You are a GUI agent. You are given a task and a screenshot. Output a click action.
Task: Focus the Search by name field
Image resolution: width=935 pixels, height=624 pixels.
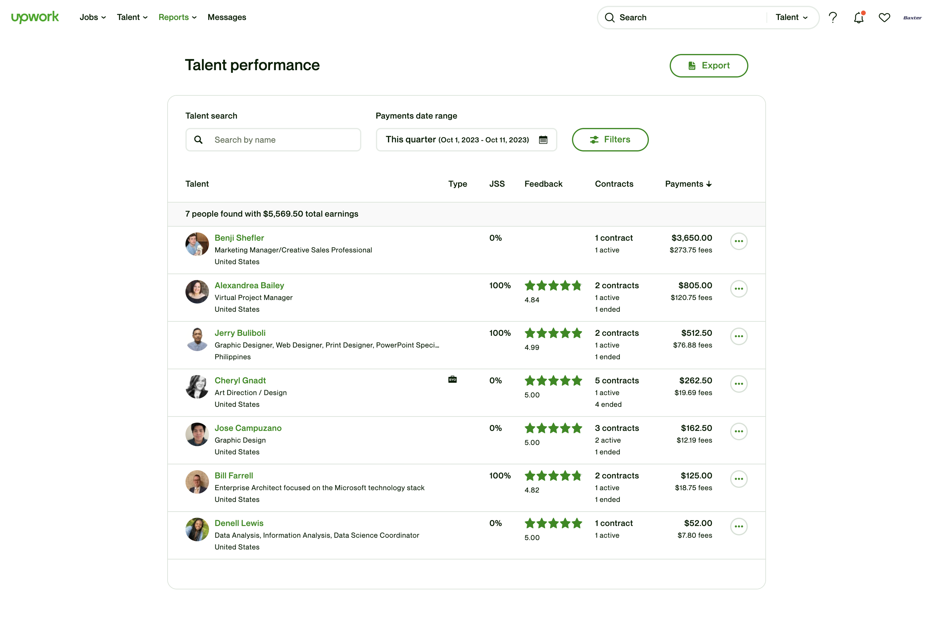273,140
